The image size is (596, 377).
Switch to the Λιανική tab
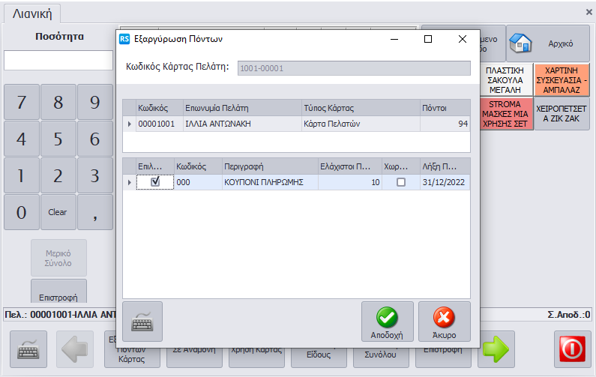(x=31, y=14)
